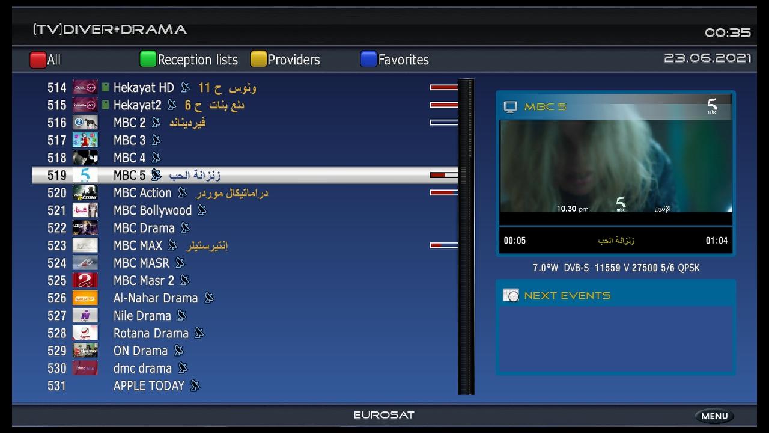Switch to Providers view
This screenshot has height=433, width=769.
click(294, 60)
